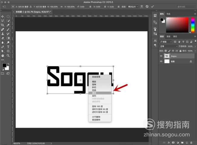Switch to the Channels tab
Viewport: 197px width, 145px height.
[x=168, y=36]
